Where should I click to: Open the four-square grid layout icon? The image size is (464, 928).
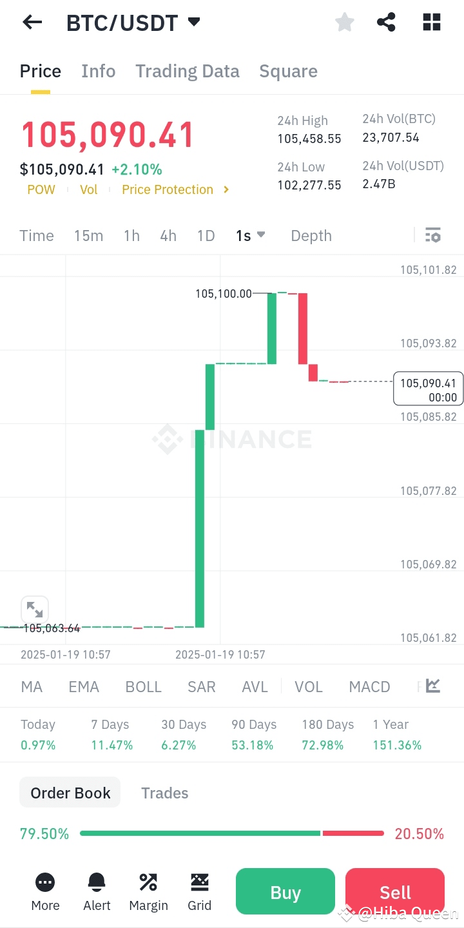(x=431, y=23)
